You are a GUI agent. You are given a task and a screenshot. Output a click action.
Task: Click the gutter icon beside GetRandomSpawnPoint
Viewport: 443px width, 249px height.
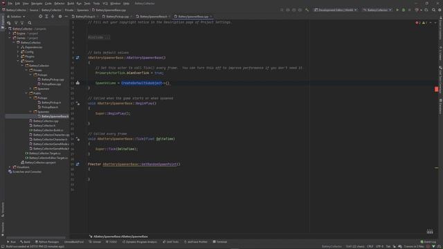tap(78, 164)
